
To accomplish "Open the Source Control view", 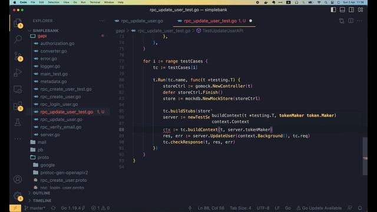I will coord(18,57).
